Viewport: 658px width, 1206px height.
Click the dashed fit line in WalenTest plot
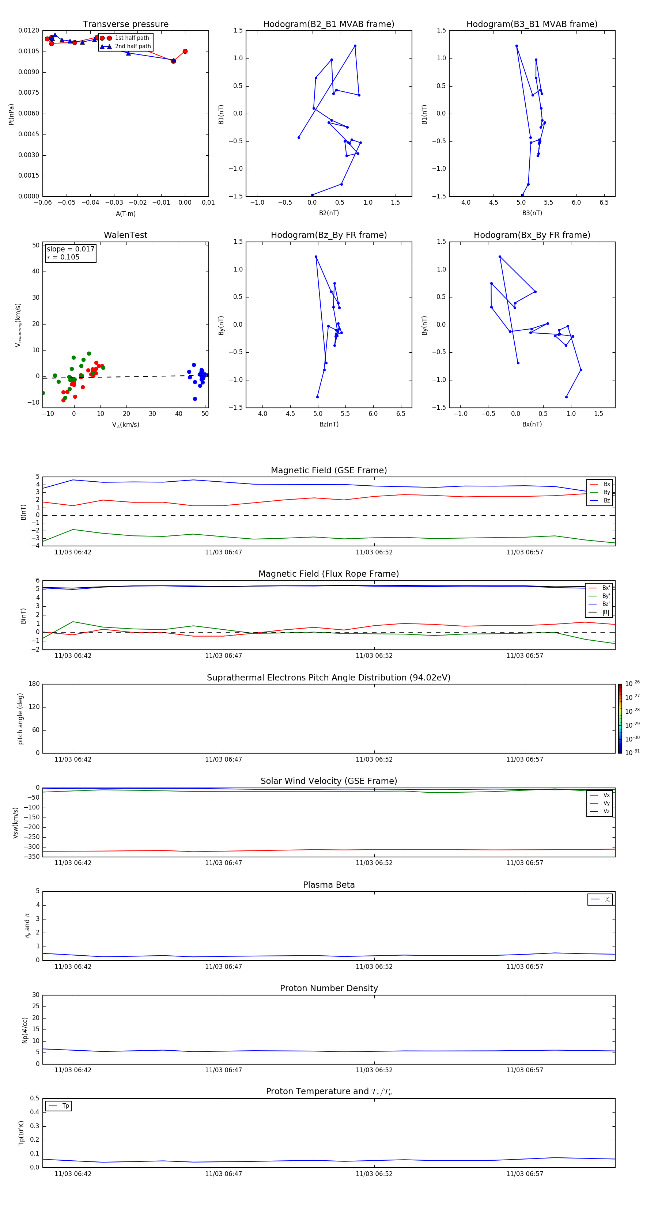125,376
